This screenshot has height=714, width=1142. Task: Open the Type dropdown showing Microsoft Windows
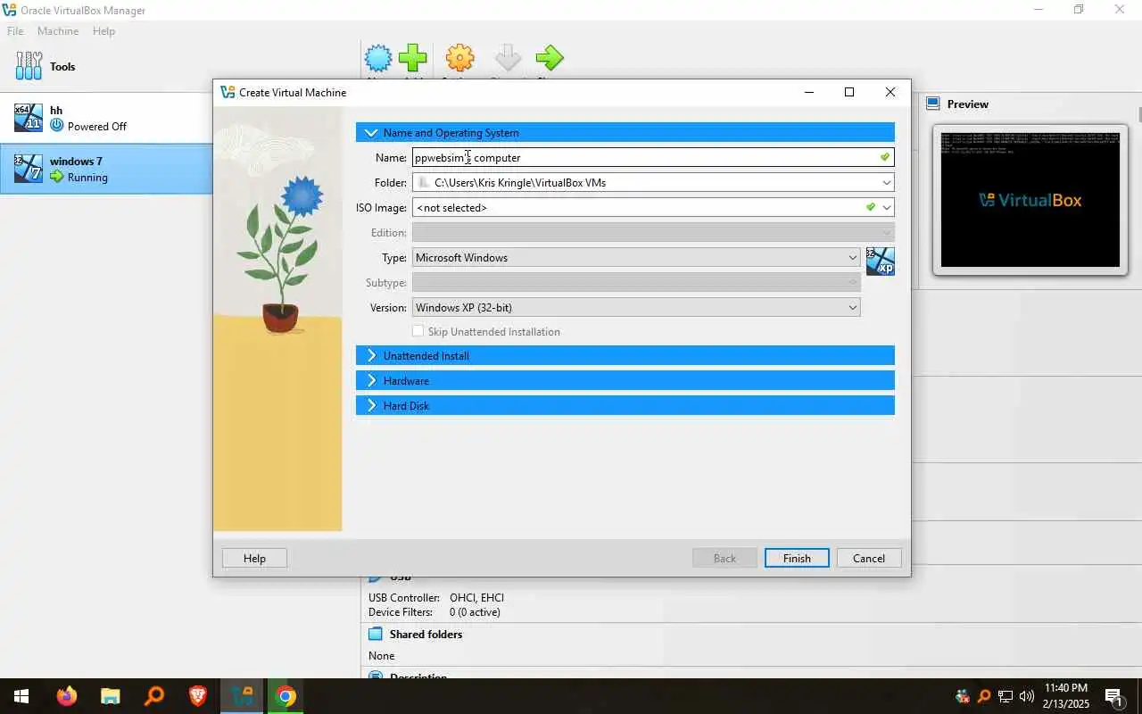coord(636,257)
